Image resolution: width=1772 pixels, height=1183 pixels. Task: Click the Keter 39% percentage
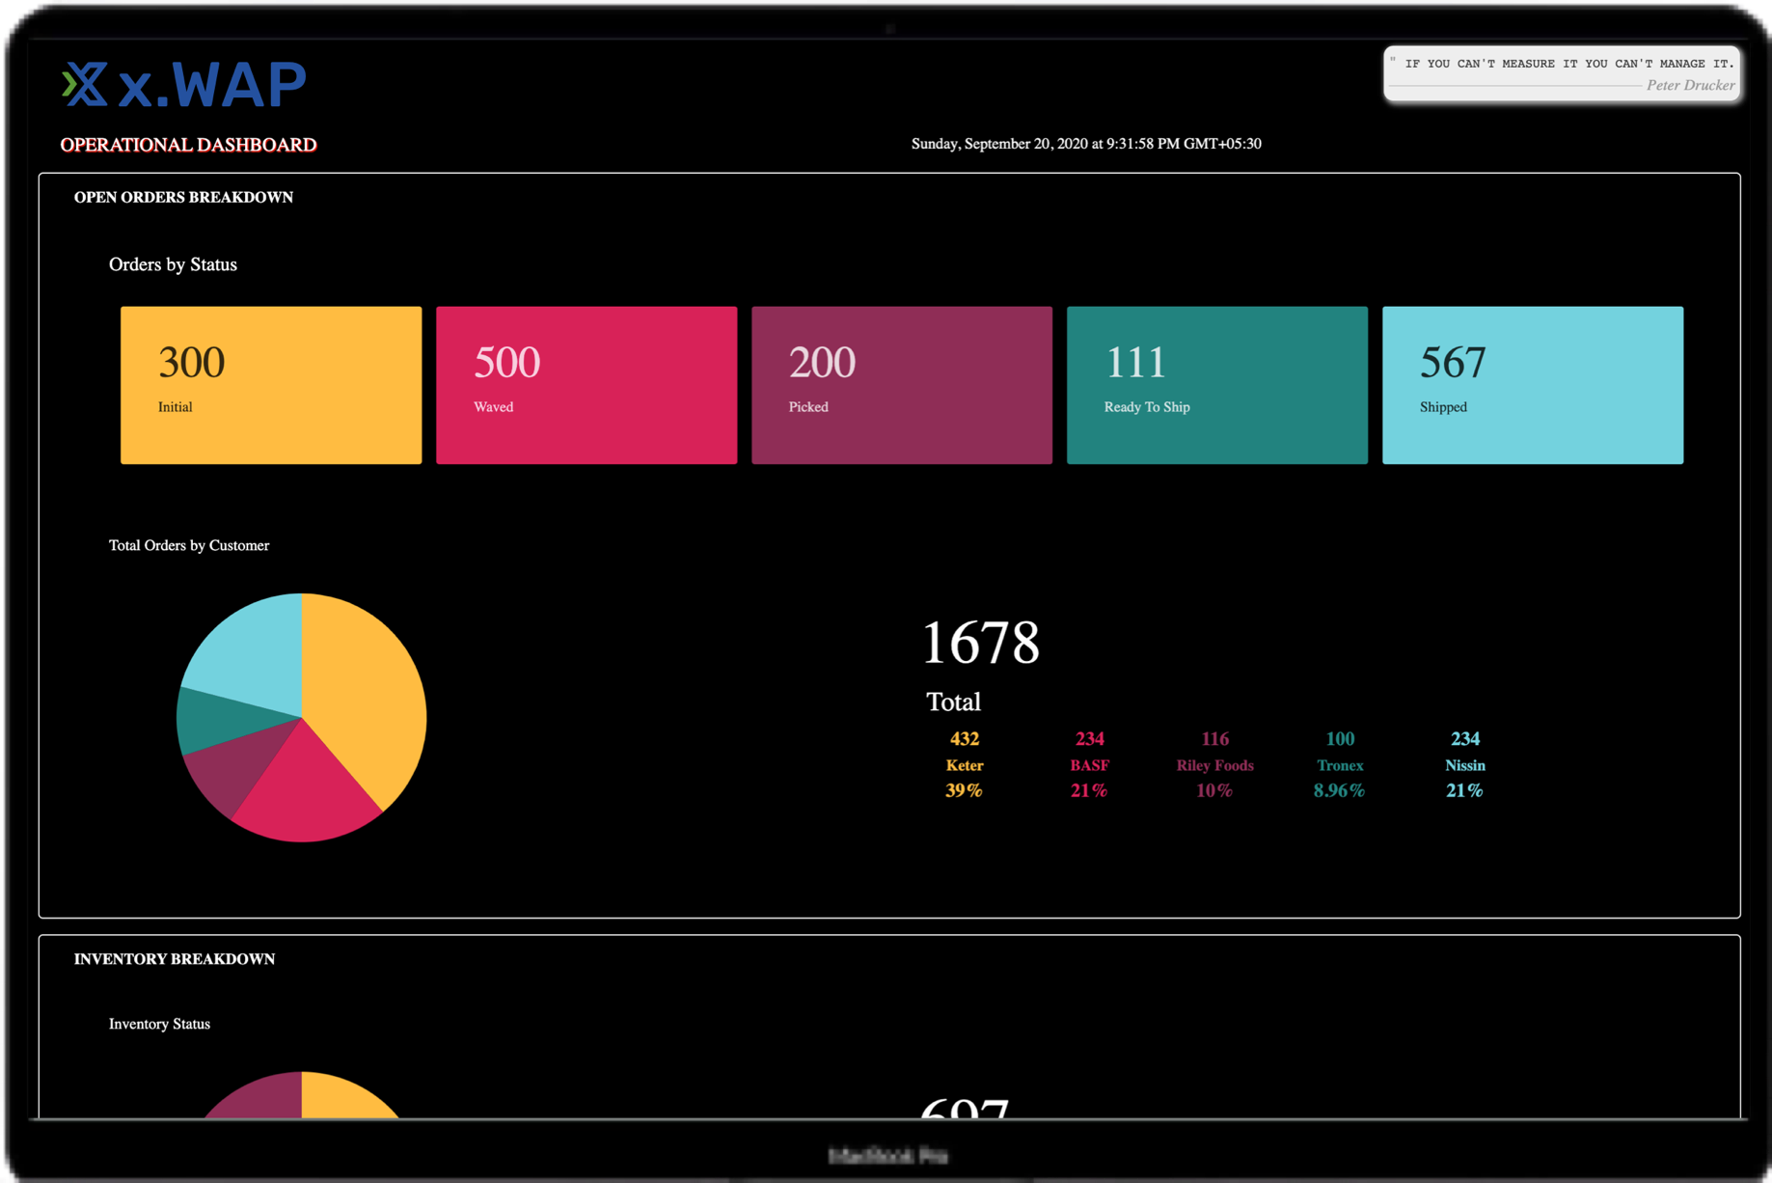click(964, 790)
